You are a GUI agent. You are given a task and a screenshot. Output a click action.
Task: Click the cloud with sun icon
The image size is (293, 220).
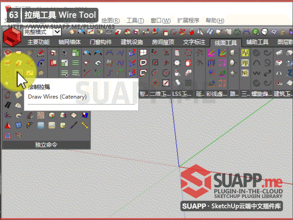(18, 105)
